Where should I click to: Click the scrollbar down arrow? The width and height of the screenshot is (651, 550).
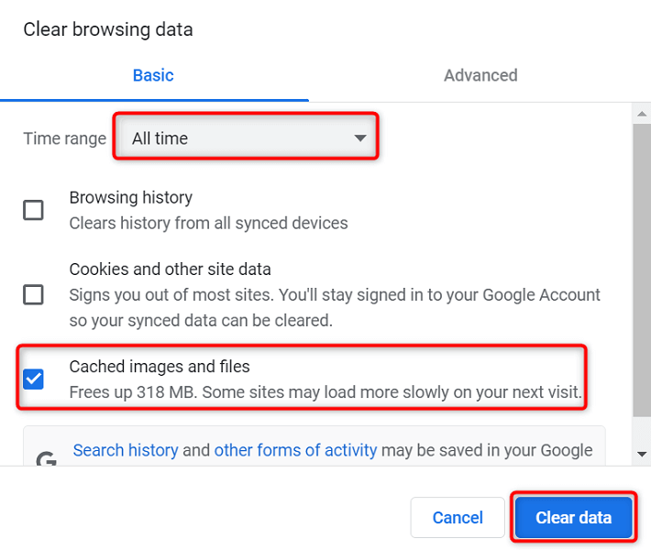tap(642, 453)
